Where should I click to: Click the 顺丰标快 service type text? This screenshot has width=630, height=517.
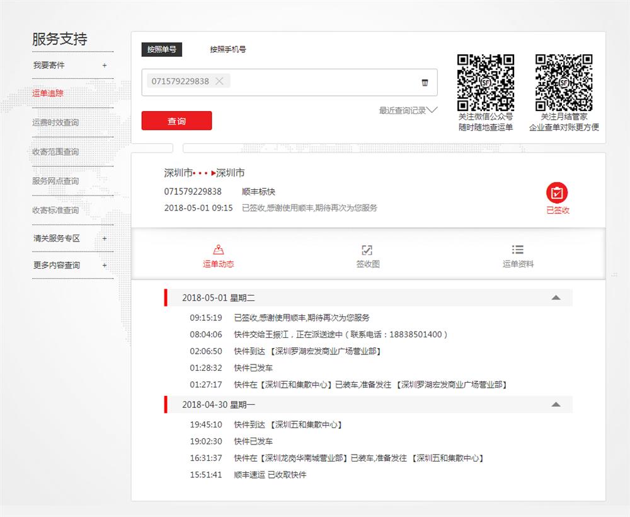click(x=258, y=192)
